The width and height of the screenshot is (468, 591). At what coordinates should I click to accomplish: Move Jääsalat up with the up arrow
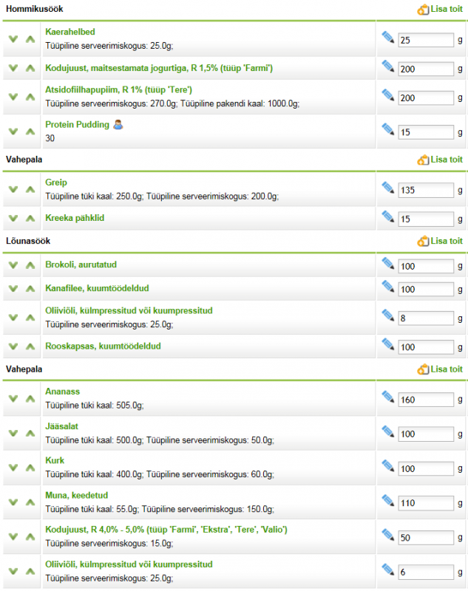(30, 434)
